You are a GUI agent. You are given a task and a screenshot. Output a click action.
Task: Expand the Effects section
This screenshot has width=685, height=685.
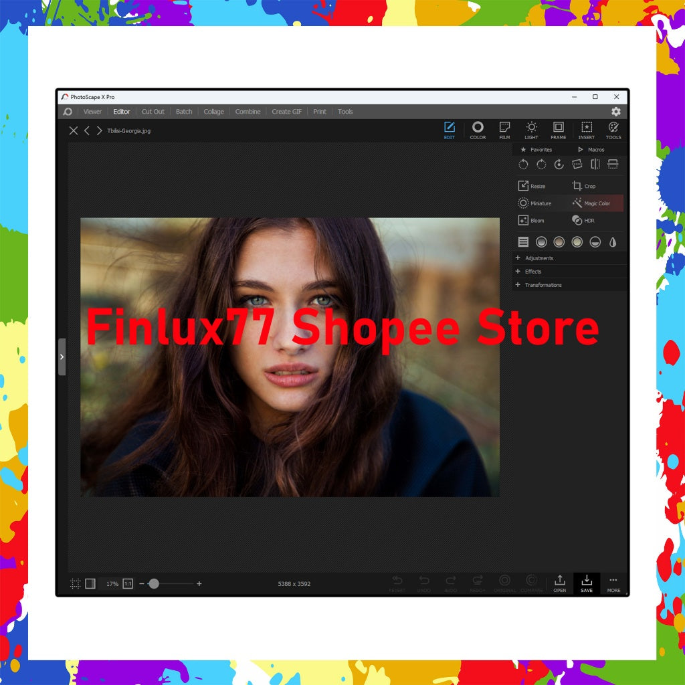[x=533, y=272]
